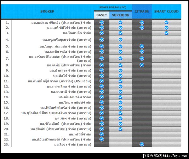
Task: Click the BASIC checkmark in row 3
Action: coord(102,33)
